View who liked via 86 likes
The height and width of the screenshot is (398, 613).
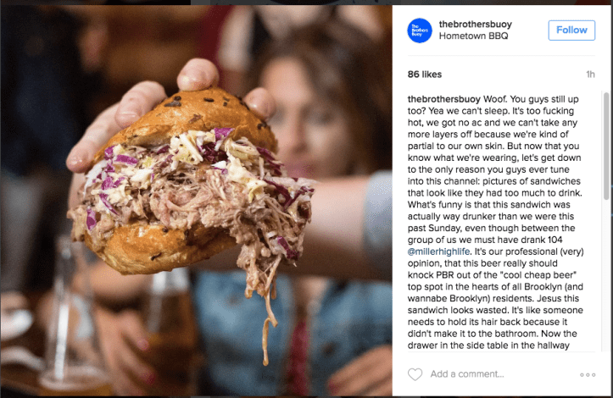click(425, 75)
